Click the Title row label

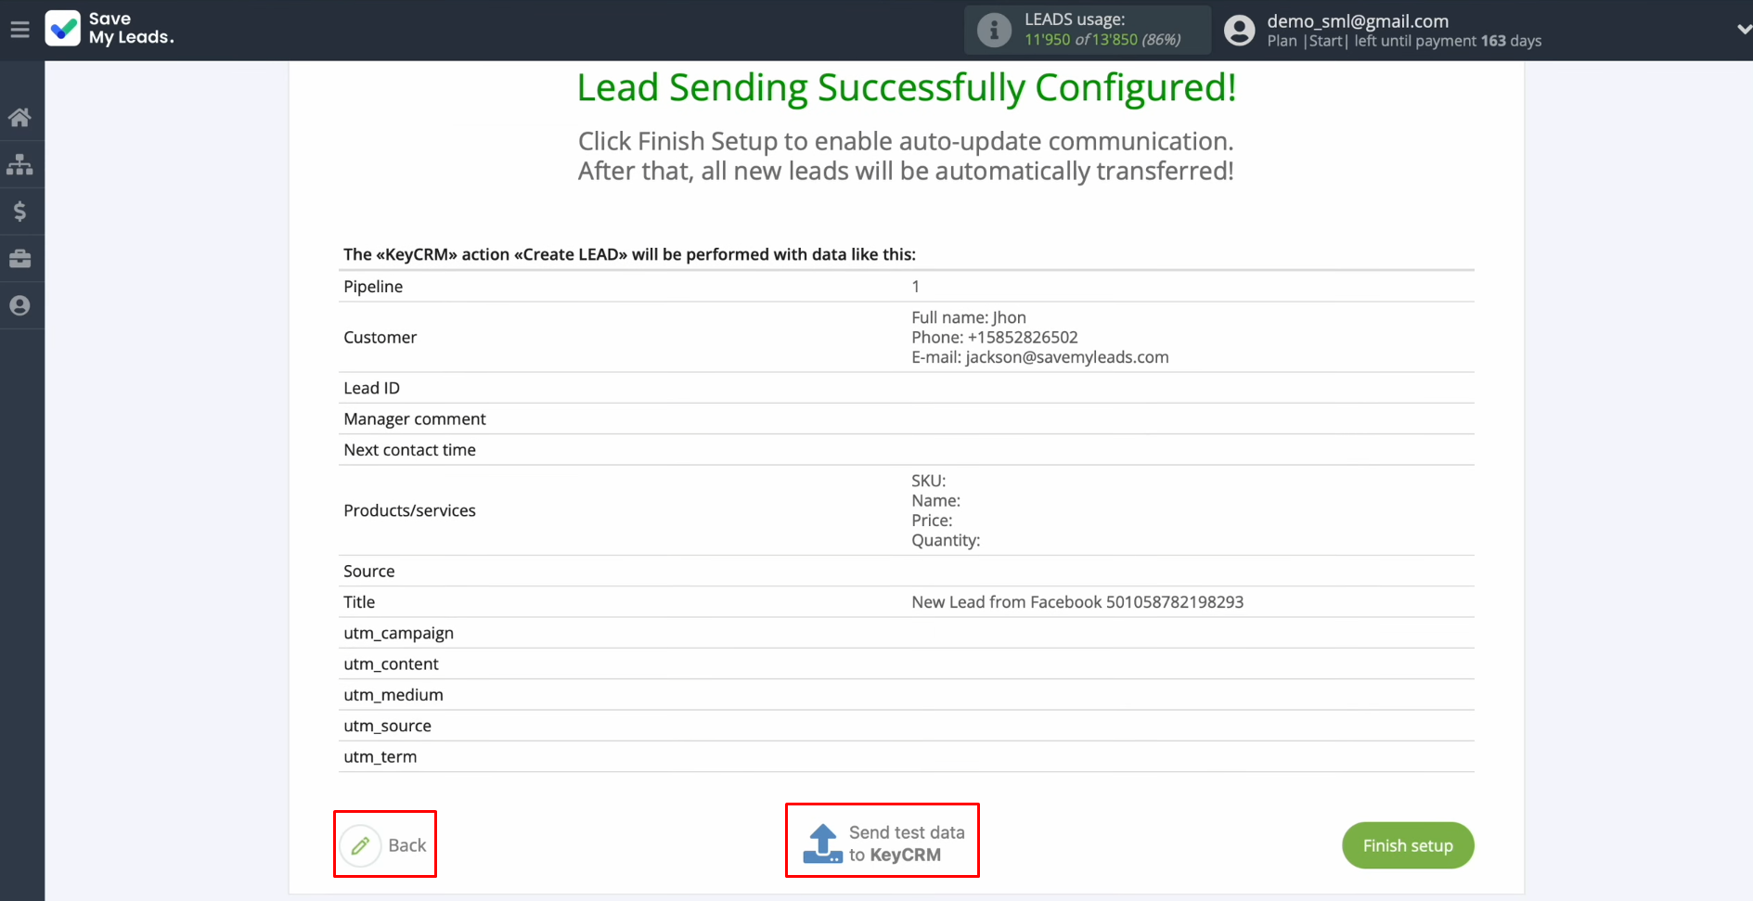click(x=359, y=602)
